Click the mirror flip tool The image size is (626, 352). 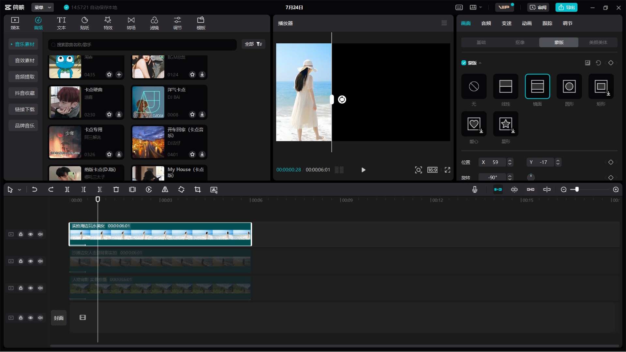165,189
